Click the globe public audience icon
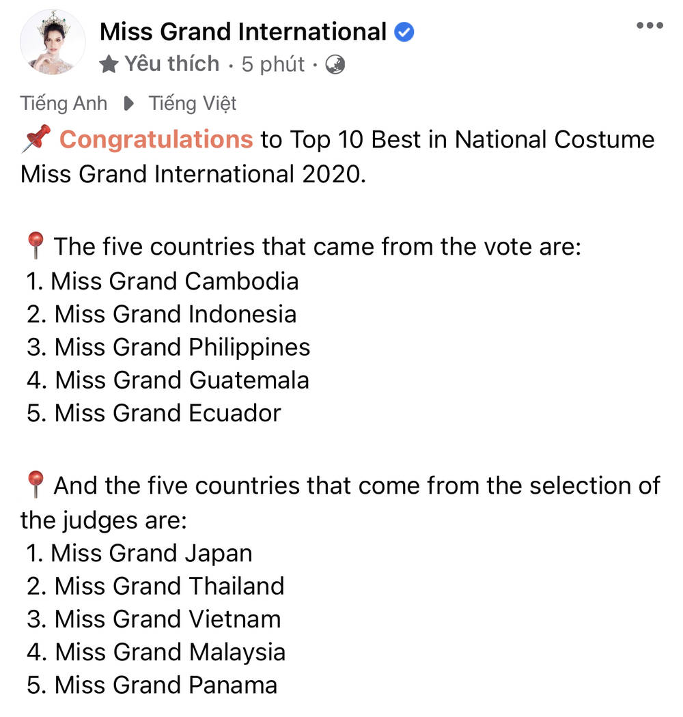683x717 pixels. click(x=335, y=65)
